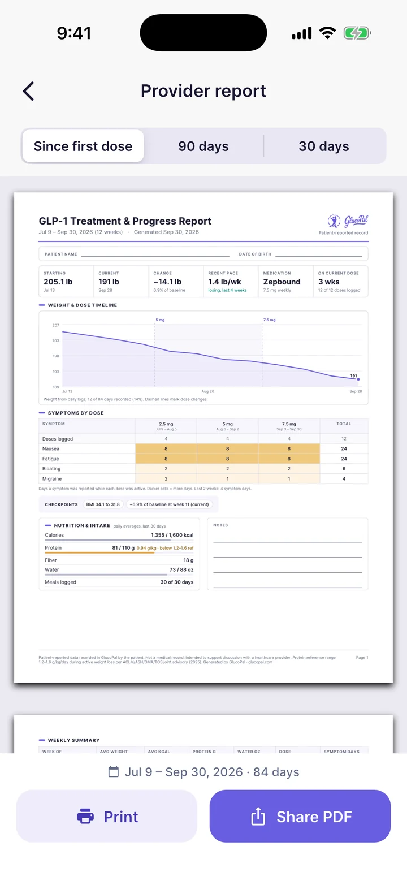This screenshot has width=407, height=885.
Task: Tap the Meals logged 30 of 30 days
Action: (x=119, y=582)
